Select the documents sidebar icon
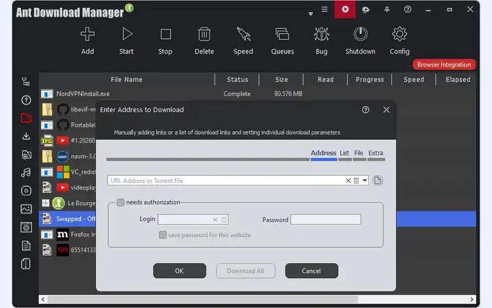Screen dimensions: 492x308 [x=26, y=245]
